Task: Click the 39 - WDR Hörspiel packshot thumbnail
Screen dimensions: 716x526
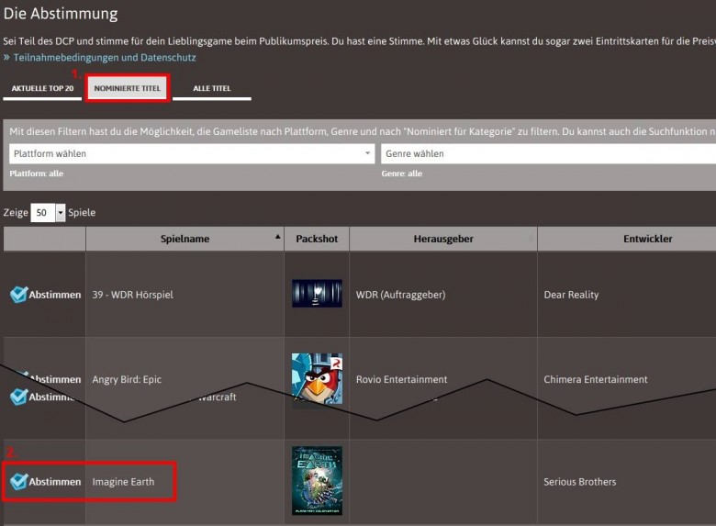Action: [x=317, y=294]
